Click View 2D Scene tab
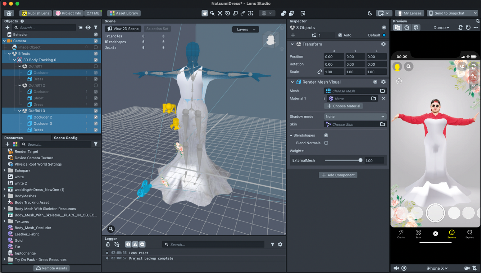The width and height of the screenshot is (481, 273). click(x=123, y=29)
